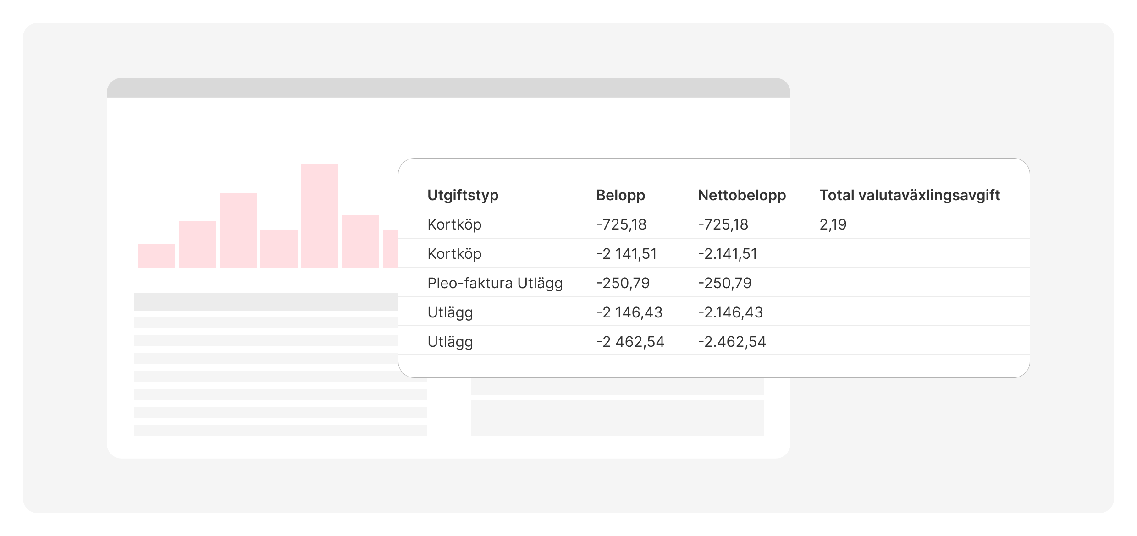Click the Belopp column header
Screen dimensions: 1137x536
620,196
